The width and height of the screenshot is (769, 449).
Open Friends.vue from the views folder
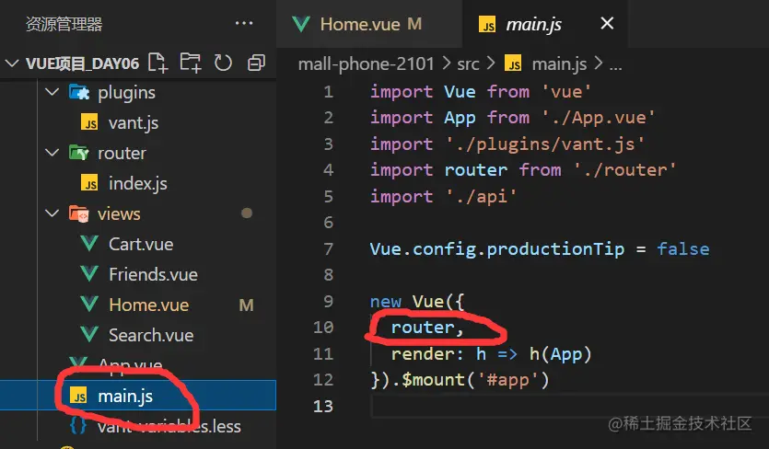click(153, 274)
